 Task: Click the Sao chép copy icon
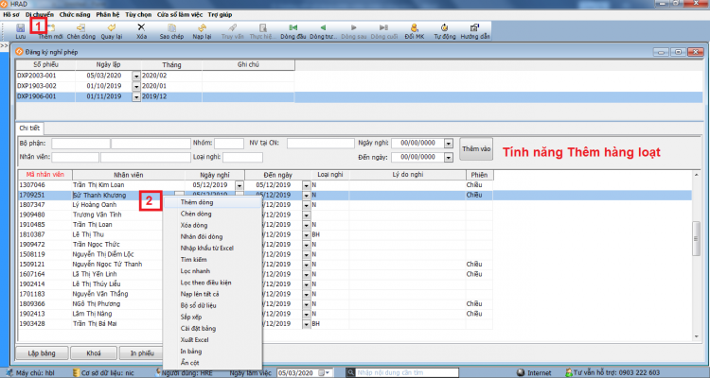click(x=171, y=27)
